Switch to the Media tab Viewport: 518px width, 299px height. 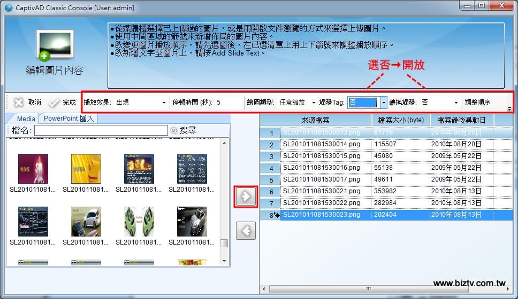pyautogui.click(x=26, y=119)
